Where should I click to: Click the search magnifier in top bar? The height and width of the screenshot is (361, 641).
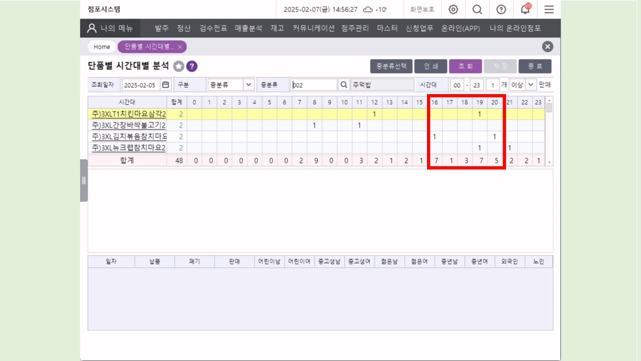pos(477,9)
